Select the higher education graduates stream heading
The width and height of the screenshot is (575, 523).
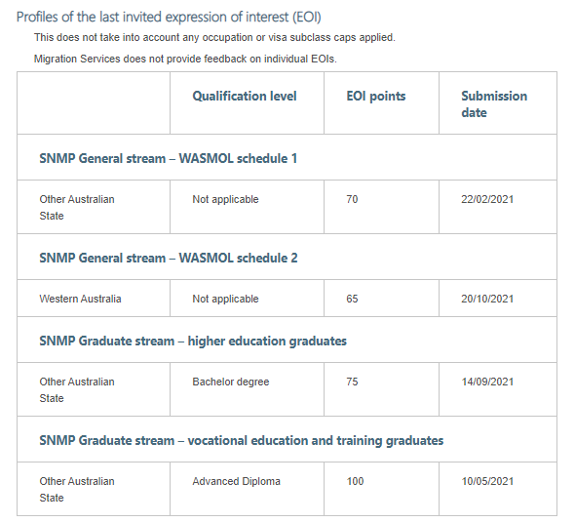pos(193,341)
